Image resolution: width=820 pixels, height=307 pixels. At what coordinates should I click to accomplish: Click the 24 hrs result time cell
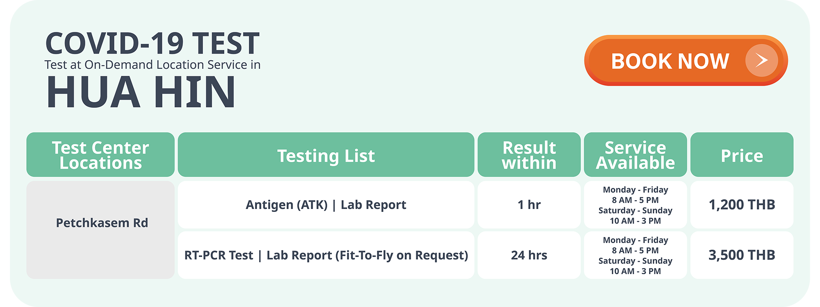(x=529, y=255)
